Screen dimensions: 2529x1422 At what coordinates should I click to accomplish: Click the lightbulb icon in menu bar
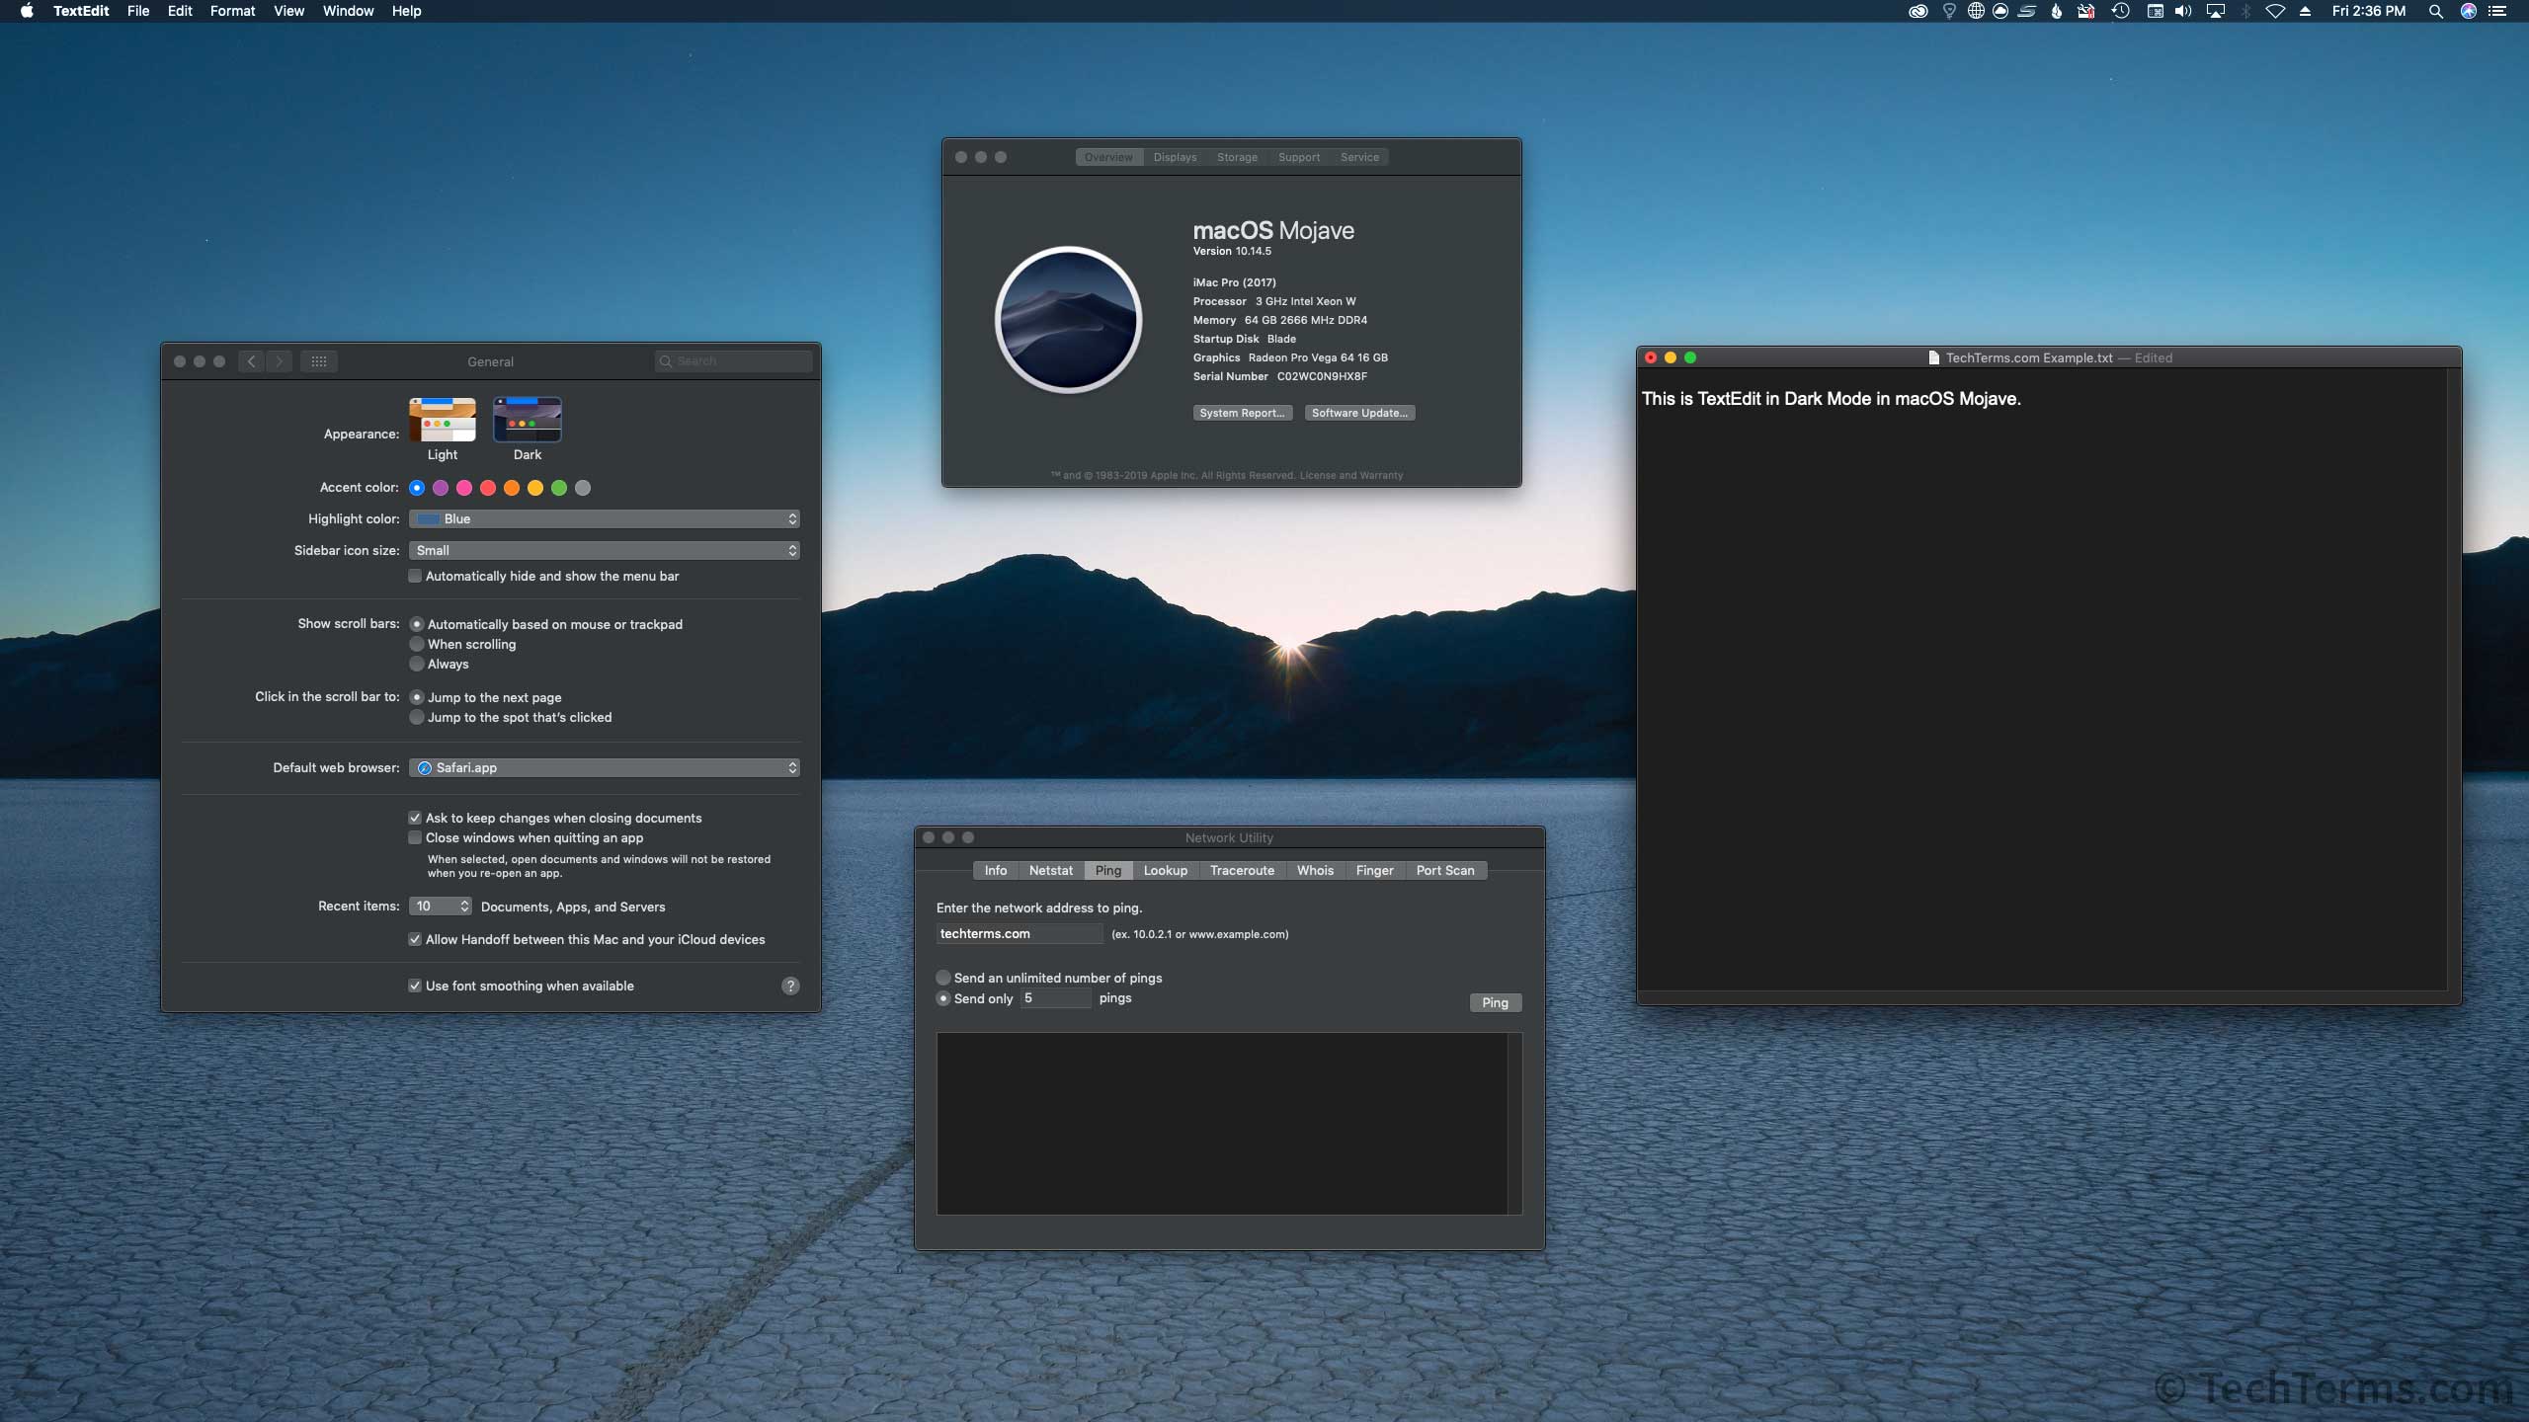[1948, 11]
